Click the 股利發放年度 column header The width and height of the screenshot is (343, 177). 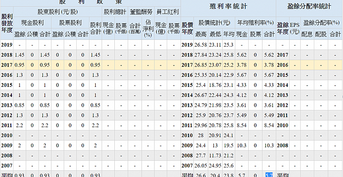(x=7, y=23)
